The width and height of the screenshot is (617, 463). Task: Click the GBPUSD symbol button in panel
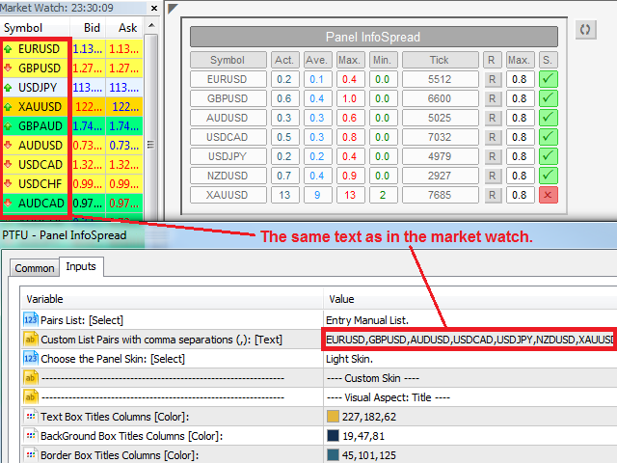tap(227, 98)
